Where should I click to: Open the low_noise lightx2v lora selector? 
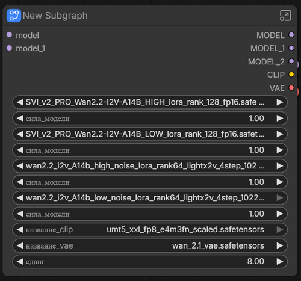(150, 198)
